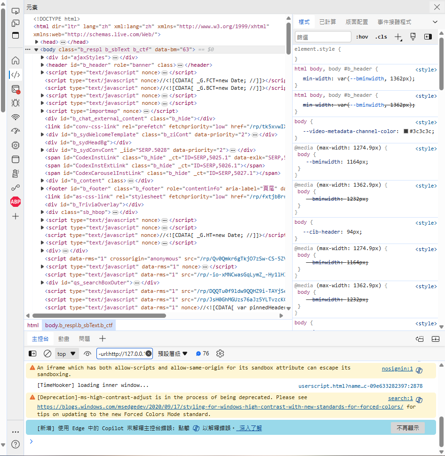This screenshot has height=456, width=445.
Task: Switch to the 事件接聽程式 tab
Action: [394, 22]
